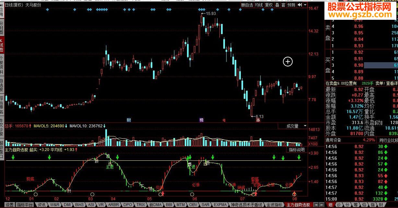
Task: Click the 15.93 high price label
Action: click(211, 14)
